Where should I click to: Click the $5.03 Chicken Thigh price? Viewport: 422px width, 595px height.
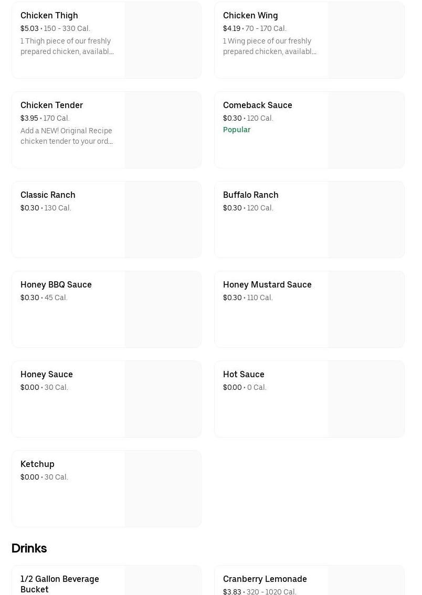(x=29, y=28)
